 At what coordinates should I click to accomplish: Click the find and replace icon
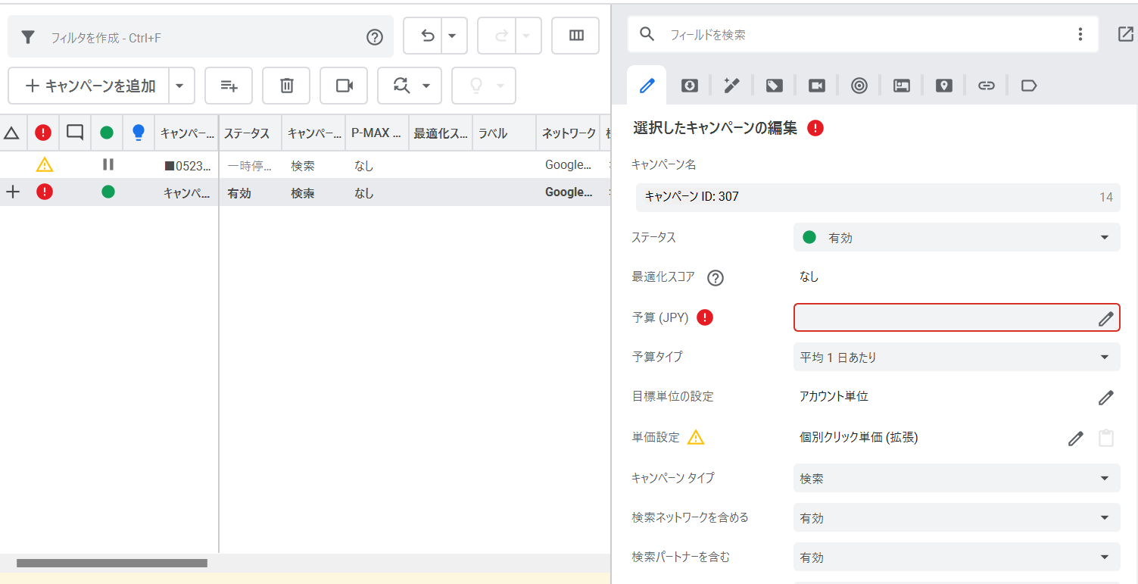point(401,86)
